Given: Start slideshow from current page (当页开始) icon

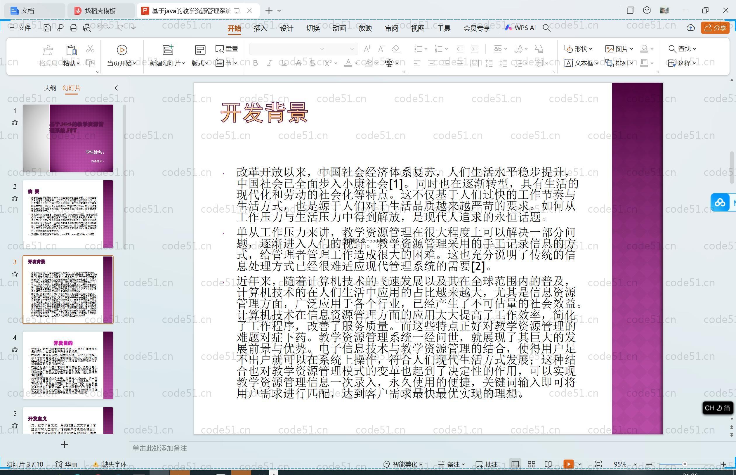Looking at the screenshot, I should click(122, 50).
